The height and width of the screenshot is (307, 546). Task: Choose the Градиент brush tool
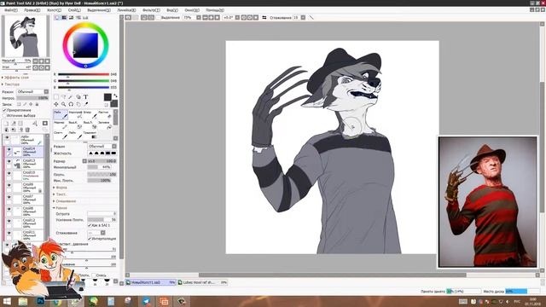(90, 136)
